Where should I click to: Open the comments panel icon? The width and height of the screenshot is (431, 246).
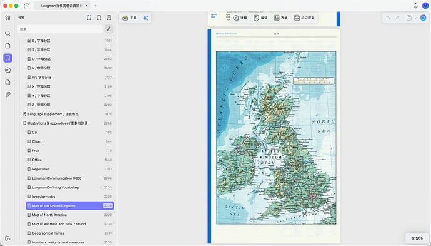(x=7, y=70)
